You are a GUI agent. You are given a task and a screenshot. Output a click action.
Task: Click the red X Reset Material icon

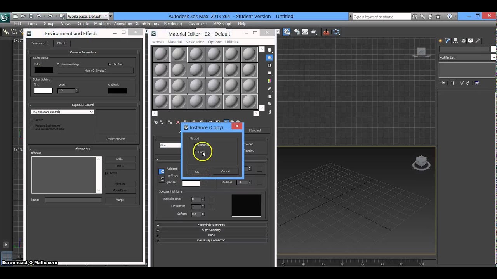[x=178, y=122]
